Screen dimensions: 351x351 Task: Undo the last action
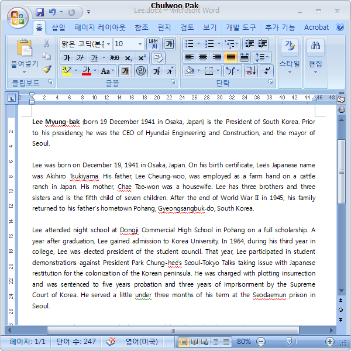click(x=53, y=12)
